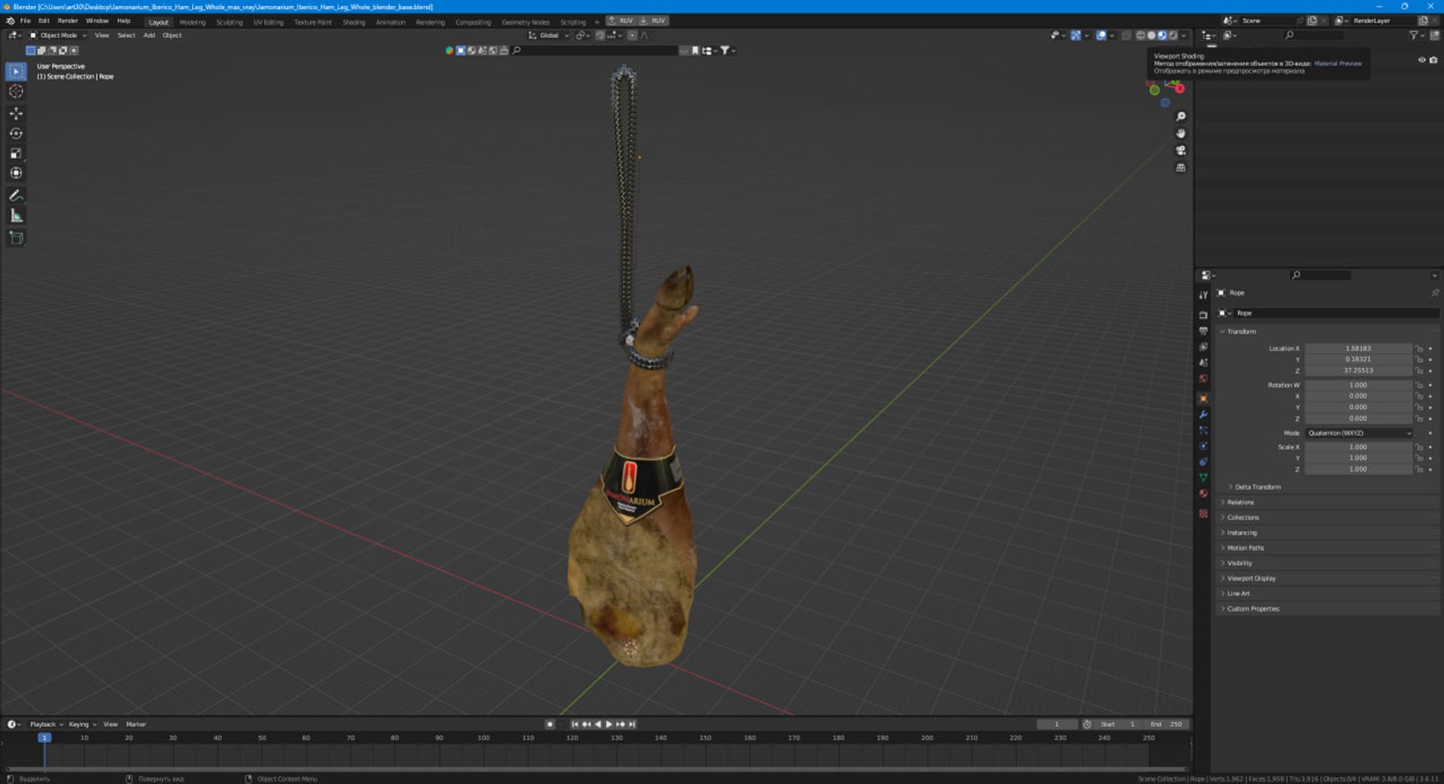Open the Edit menu
The height and width of the screenshot is (784, 1444).
[44, 21]
